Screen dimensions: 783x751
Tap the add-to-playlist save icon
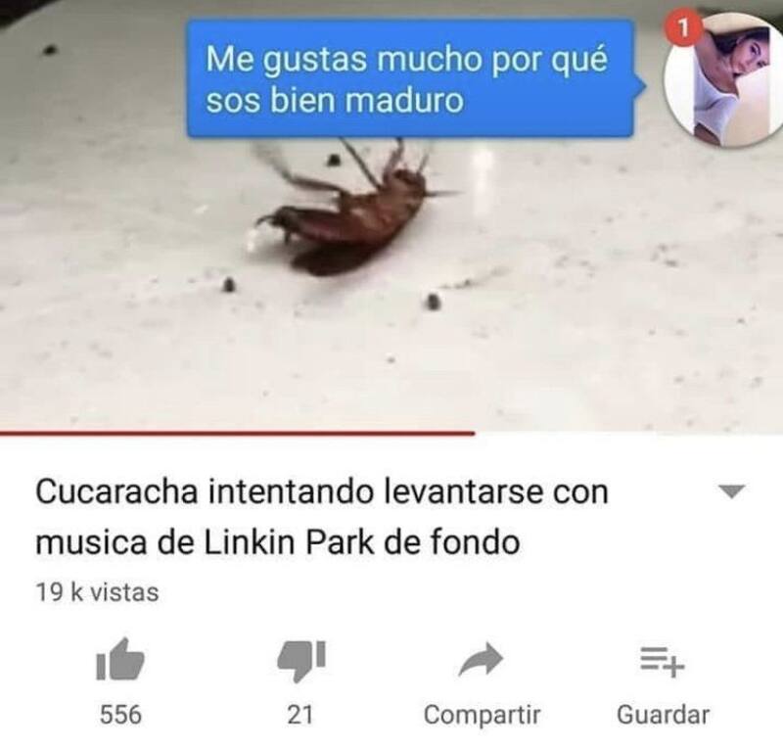tap(663, 662)
